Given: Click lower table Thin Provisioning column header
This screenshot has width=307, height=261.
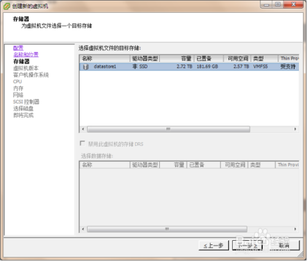Looking at the screenshot, I should [287, 165].
